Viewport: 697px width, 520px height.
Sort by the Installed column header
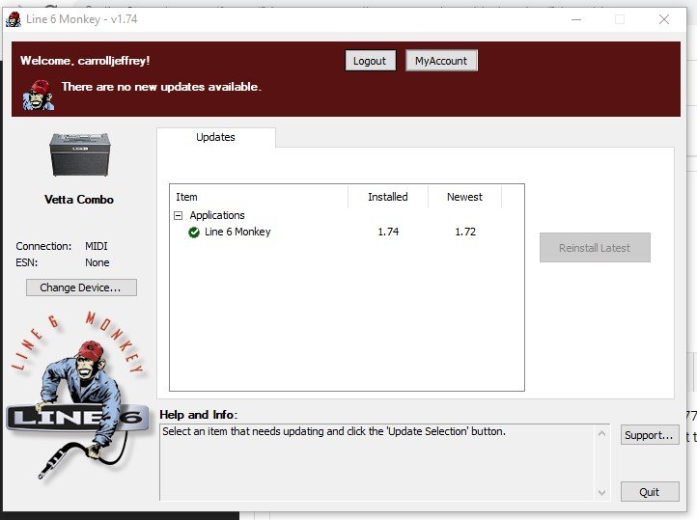(x=387, y=197)
